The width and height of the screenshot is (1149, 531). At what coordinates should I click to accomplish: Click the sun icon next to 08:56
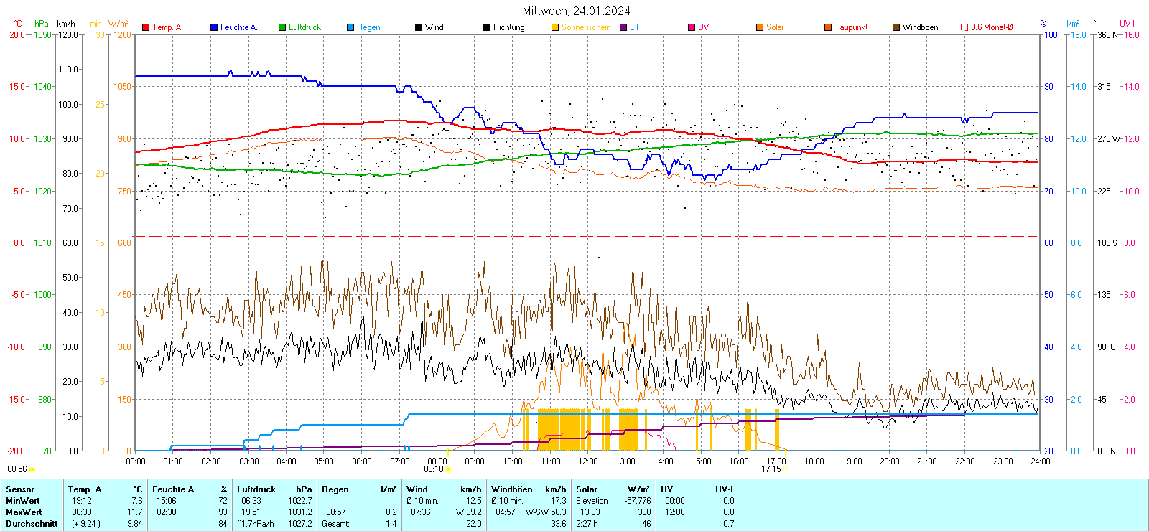(x=32, y=469)
